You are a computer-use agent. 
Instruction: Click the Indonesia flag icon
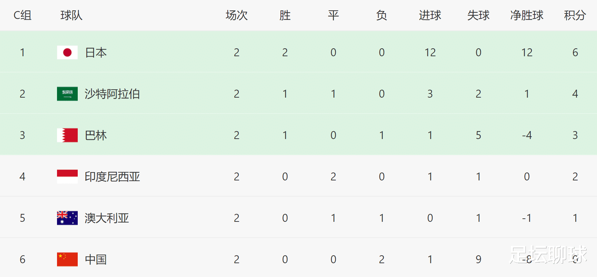point(67,177)
